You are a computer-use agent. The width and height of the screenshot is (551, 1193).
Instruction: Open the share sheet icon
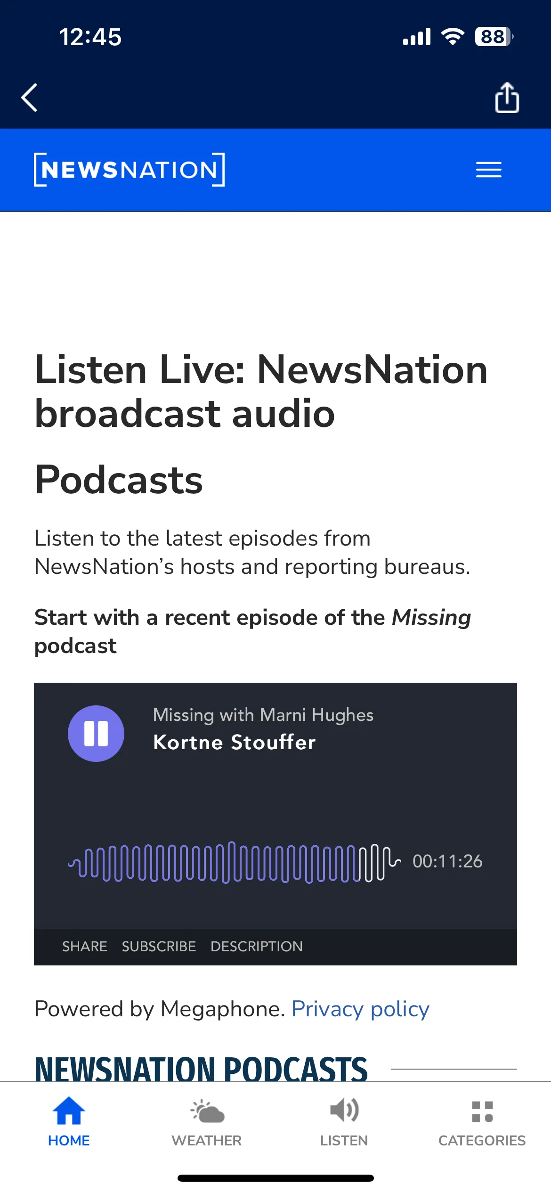(x=507, y=98)
